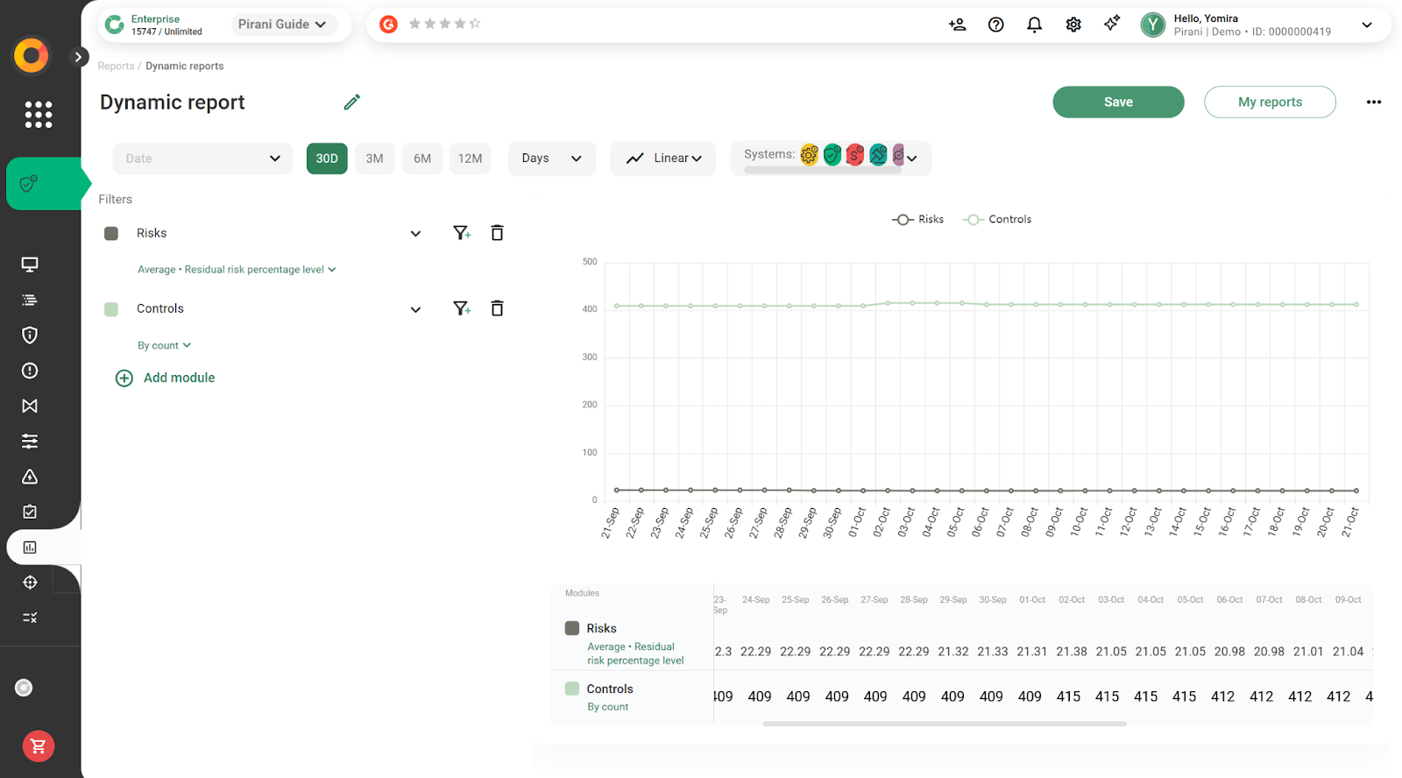Delete the Risks filter with trash icon

pos(497,233)
